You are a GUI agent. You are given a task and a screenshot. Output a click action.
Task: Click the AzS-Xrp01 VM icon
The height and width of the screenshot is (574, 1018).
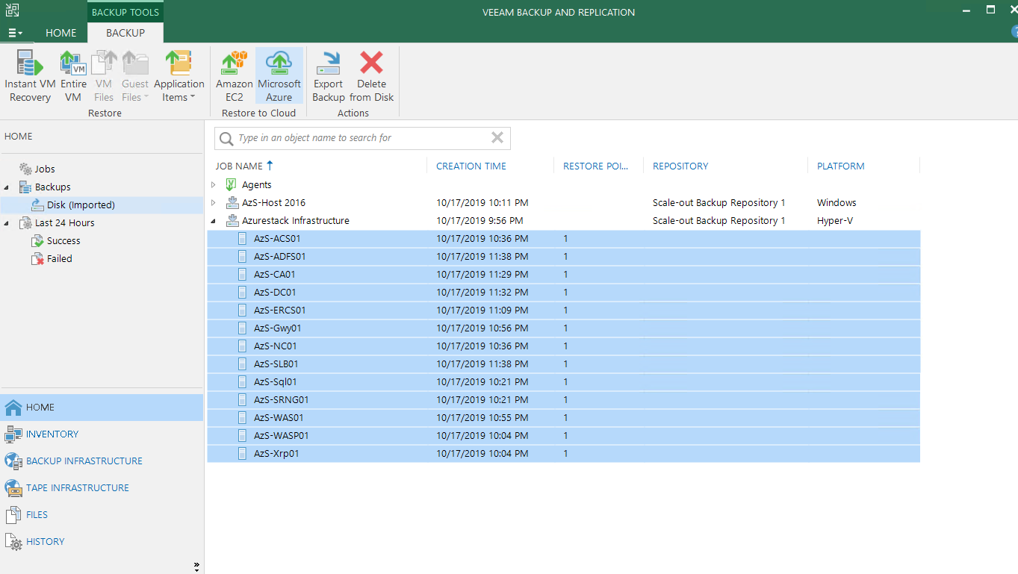(242, 454)
